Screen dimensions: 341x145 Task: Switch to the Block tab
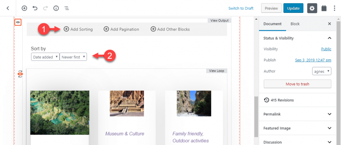[x=295, y=24]
